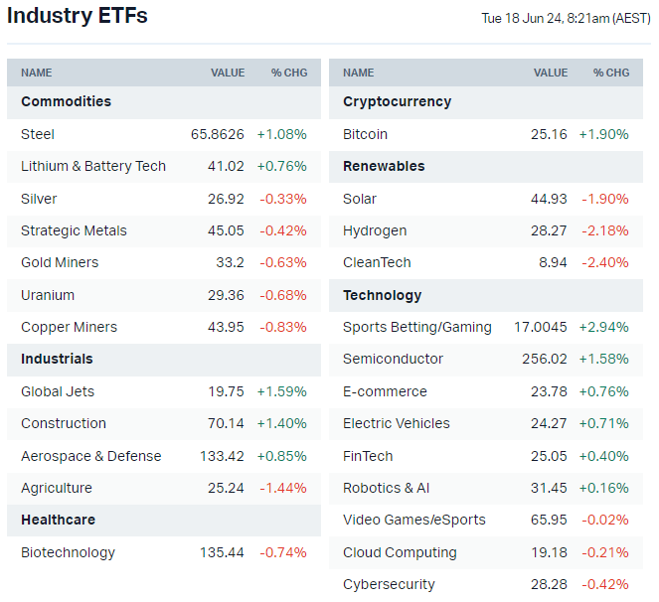The image size is (659, 602).
Task: Select the Global Jets ETF
Action: pyautogui.click(x=58, y=391)
